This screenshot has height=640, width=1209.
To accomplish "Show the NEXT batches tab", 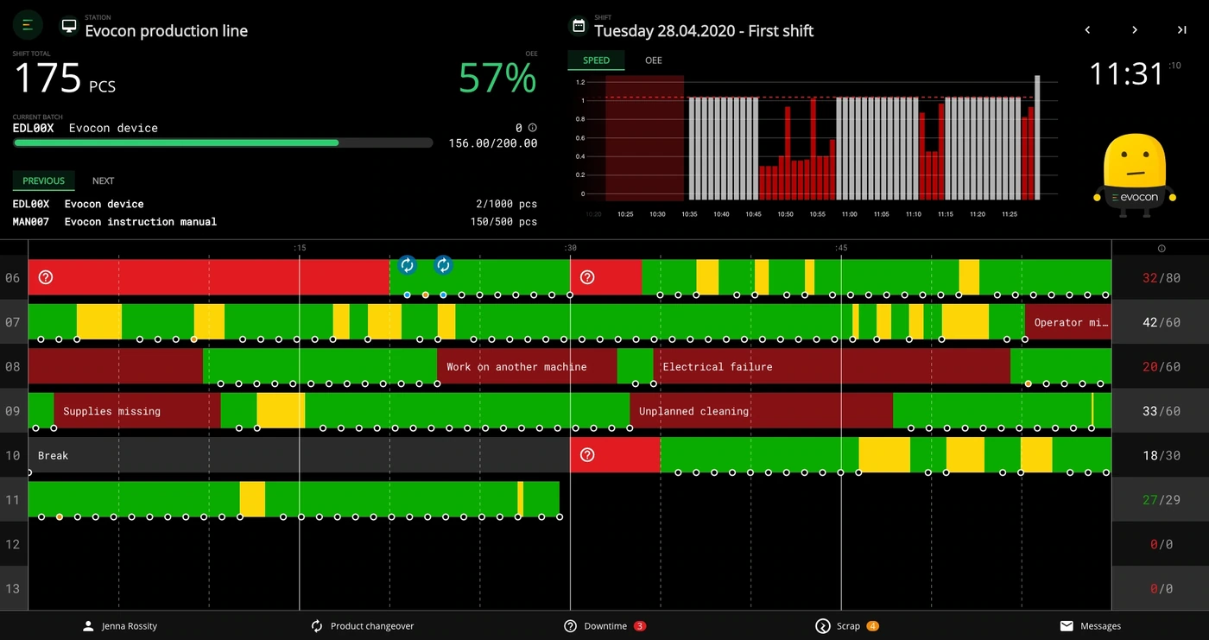I will point(104,181).
